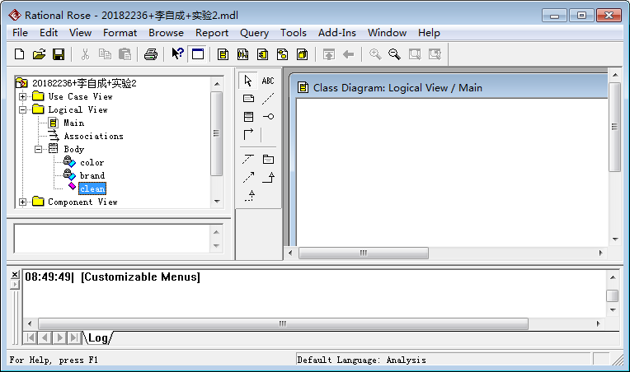Activate the context-sensitive help arrow icon
The image size is (630, 372).
[x=177, y=53]
